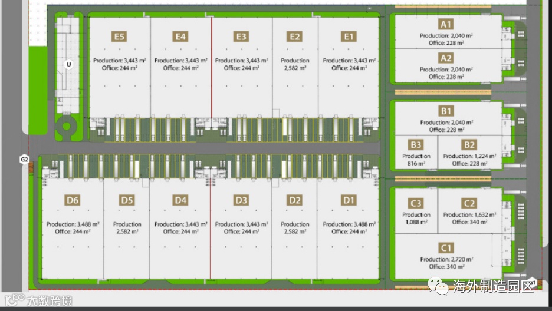The width and height of the screenshot is (552, 311).
Task: Click the E1 unit label badge
Action: [x=349, y=37]
